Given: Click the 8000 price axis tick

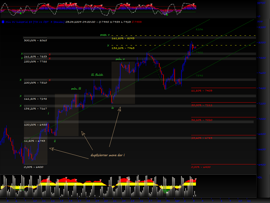Looking at the screenshot, I should tap(262, 43).
